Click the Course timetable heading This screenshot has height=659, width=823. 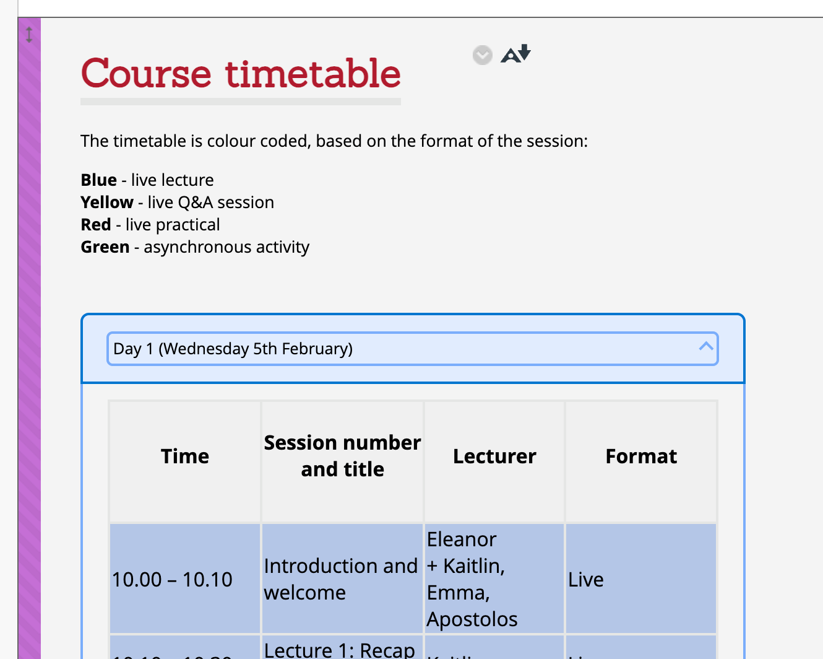click(x=241, y=74)
